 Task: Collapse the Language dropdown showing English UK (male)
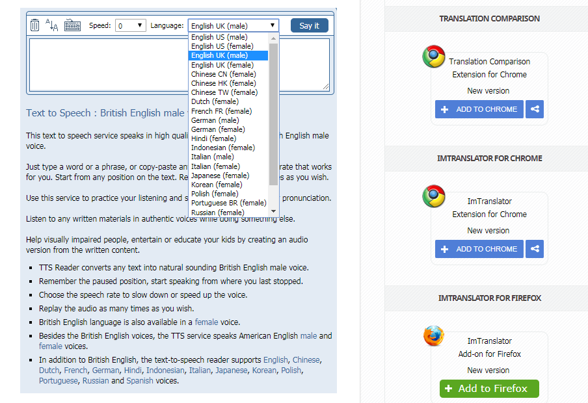pyautogui.click(x=234, y=25)
